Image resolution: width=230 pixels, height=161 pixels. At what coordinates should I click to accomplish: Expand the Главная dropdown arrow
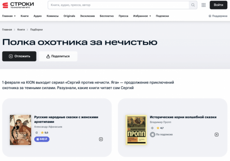[x=15, y=16]
